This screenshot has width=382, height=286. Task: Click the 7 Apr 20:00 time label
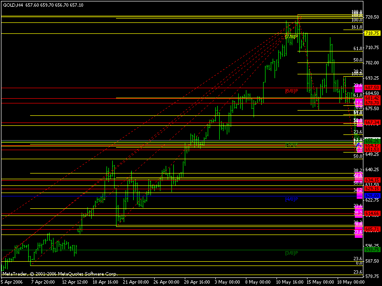43,282
